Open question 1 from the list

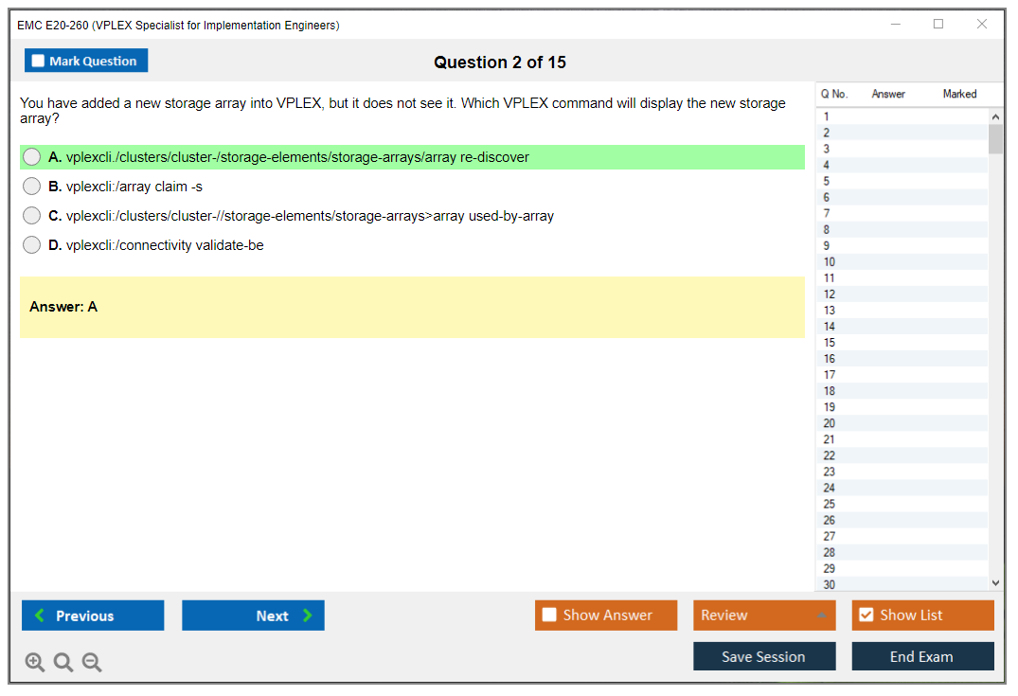(827, 116)
